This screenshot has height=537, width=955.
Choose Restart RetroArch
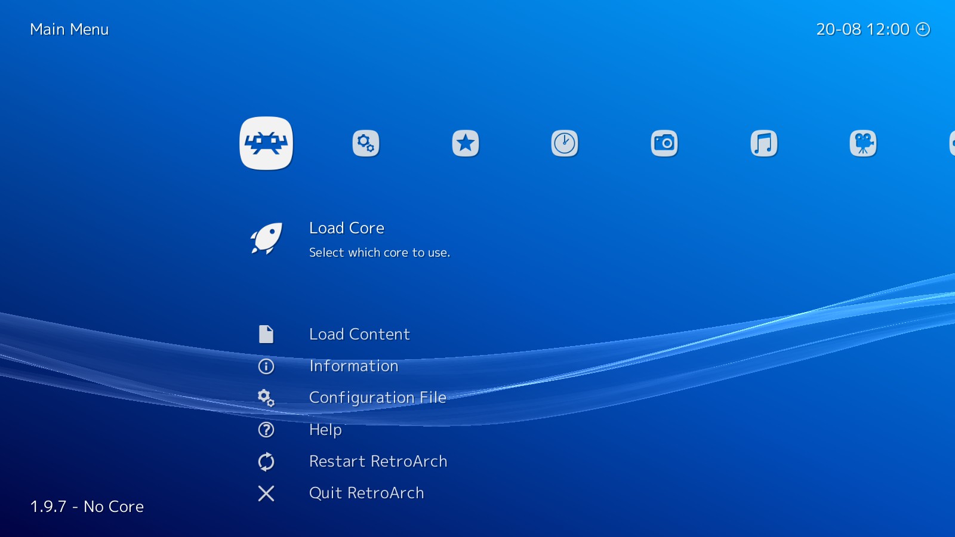(378, 461)
